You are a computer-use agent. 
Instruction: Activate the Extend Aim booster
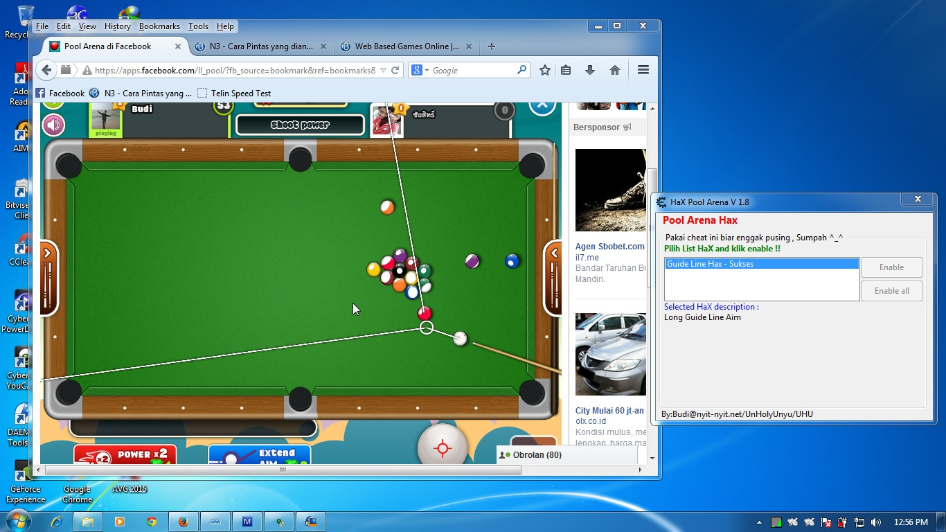(259, 454)
